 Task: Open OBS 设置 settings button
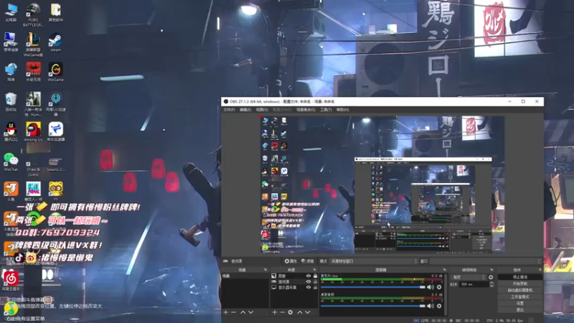pos(519,303)
